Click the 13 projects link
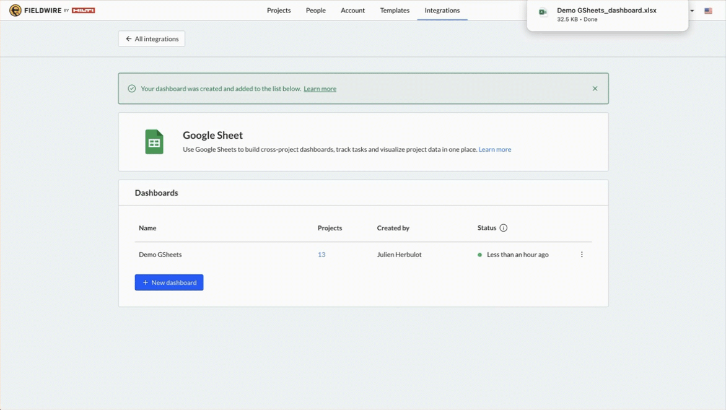Image resolution: width=726 pixels, height=410 pixels. click(x=321, y=255)
